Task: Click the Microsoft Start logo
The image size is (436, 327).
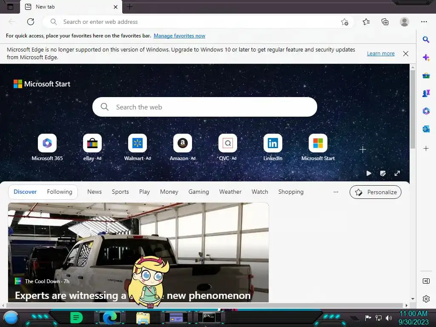Action: [42, 84]
